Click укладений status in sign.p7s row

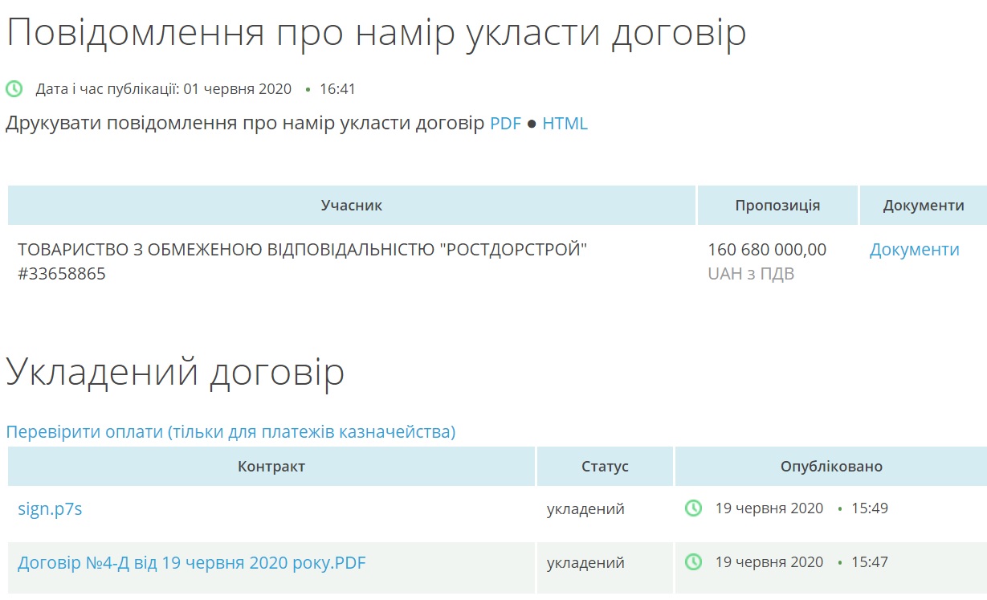585,509
